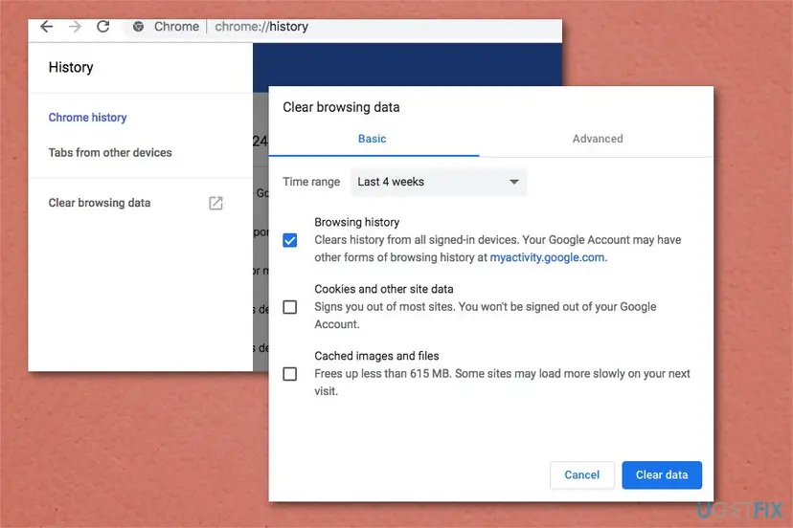
Task: Click 'Signs you out of most sites' description
Action: [x=486, y=316]
